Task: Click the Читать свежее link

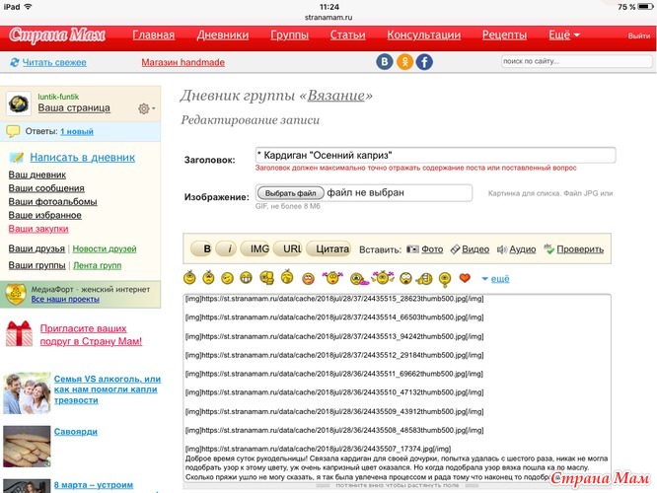Action: pyautogui.click(x=54, y=62)
